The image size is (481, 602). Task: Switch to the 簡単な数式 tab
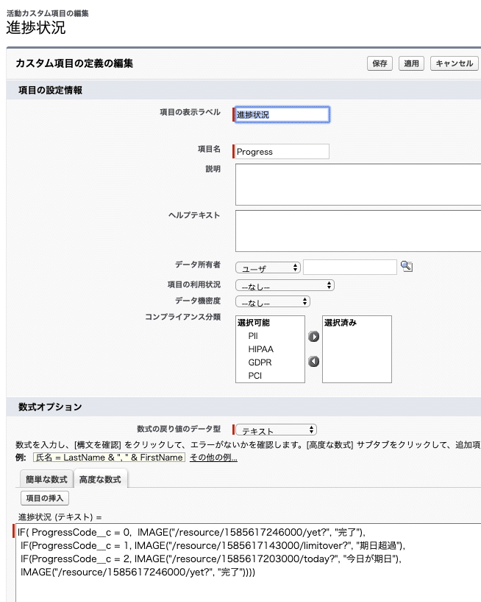46,479
